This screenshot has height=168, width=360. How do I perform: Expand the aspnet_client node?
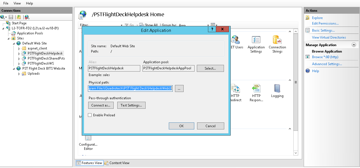pos(19,48)
